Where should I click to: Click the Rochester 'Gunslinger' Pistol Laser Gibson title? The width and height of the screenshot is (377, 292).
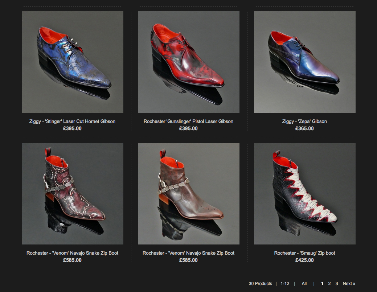coord(189,122)
